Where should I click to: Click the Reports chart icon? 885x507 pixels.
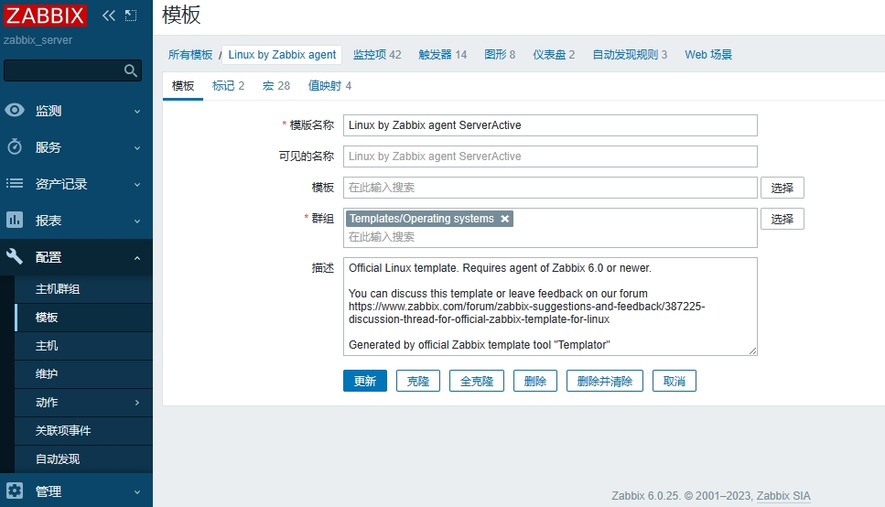15,221
